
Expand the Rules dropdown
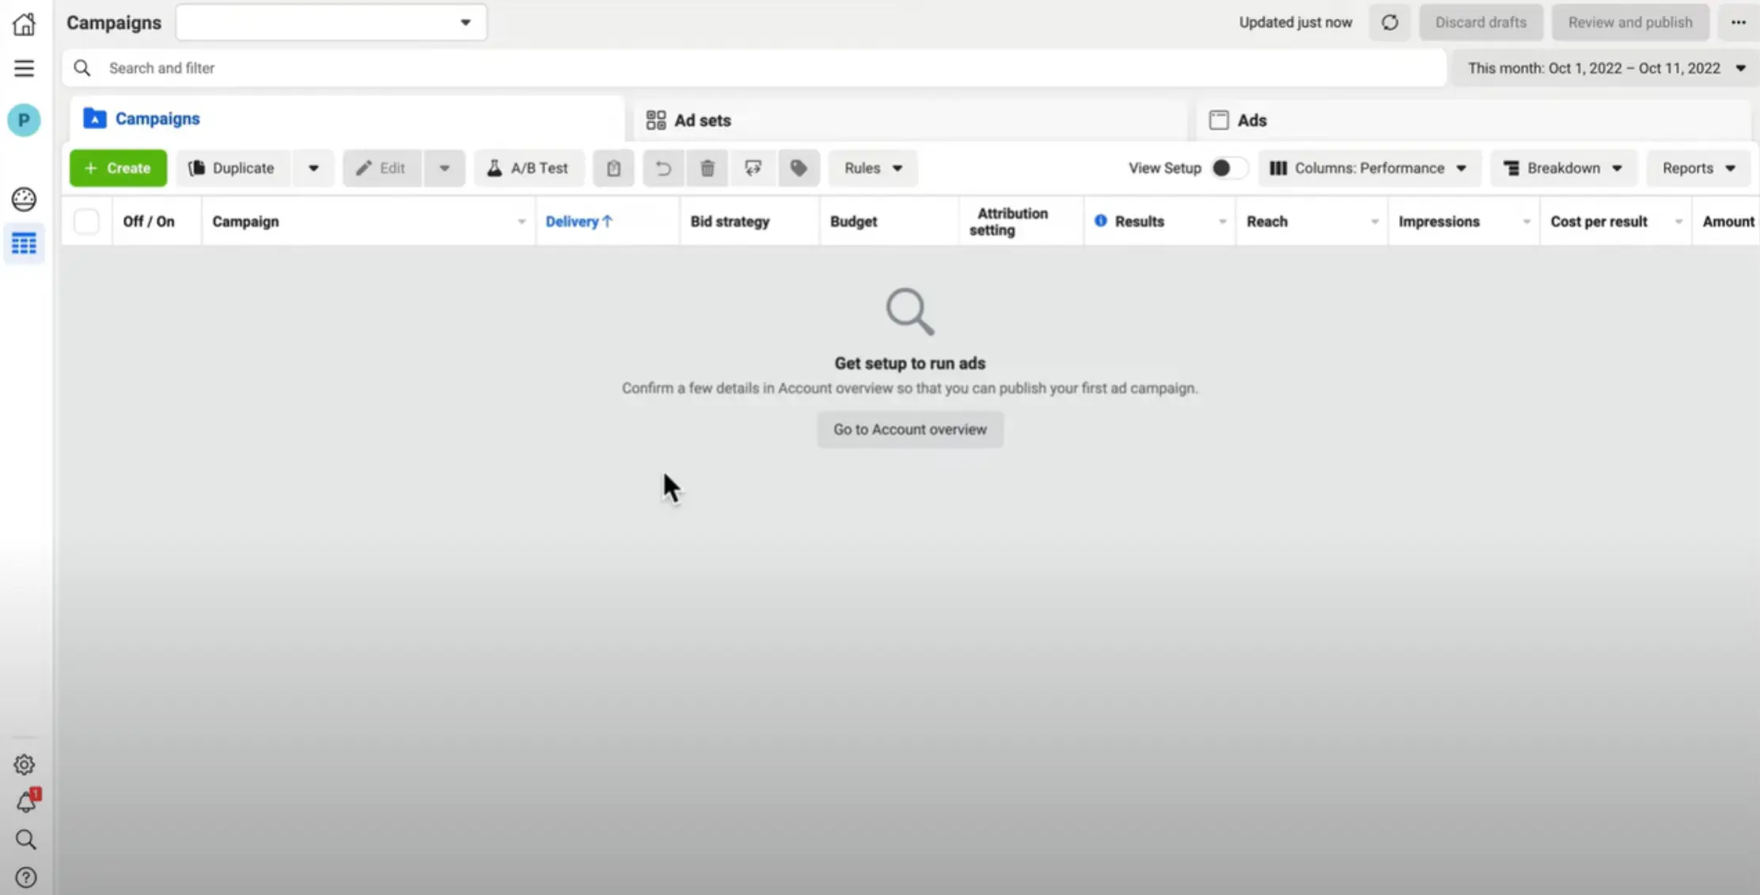point(871,168)
